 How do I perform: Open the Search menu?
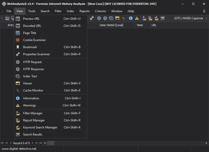(45, 11)
